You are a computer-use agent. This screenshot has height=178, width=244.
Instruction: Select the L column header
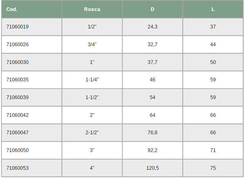(x=213, y=9)
